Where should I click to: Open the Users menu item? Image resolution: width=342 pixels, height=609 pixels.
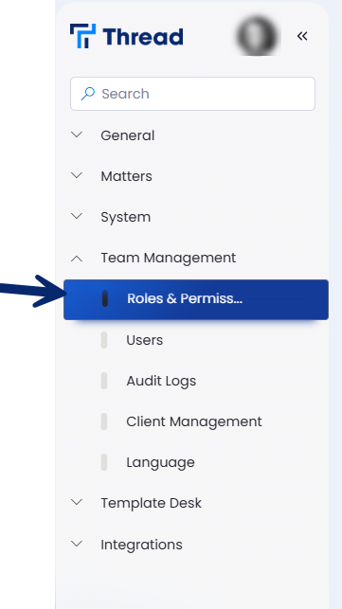click(x=145, y=340)
